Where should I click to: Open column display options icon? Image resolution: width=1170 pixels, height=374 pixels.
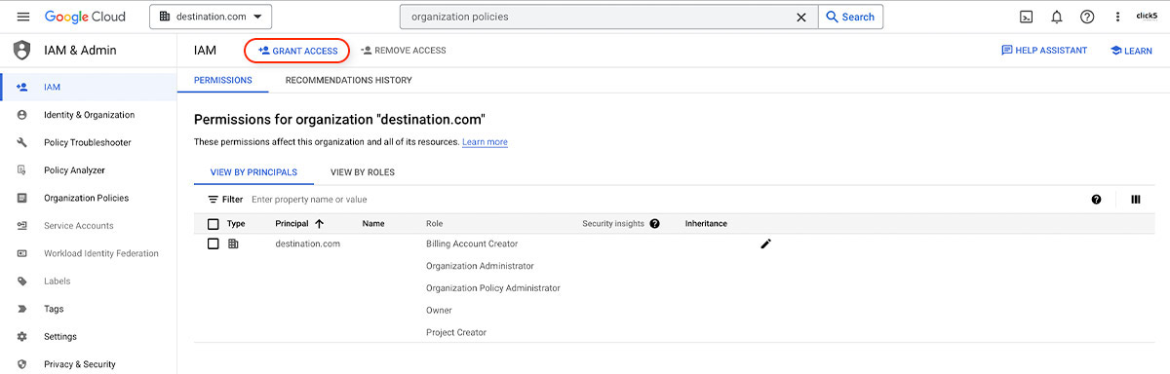[x=1136, y=199]
